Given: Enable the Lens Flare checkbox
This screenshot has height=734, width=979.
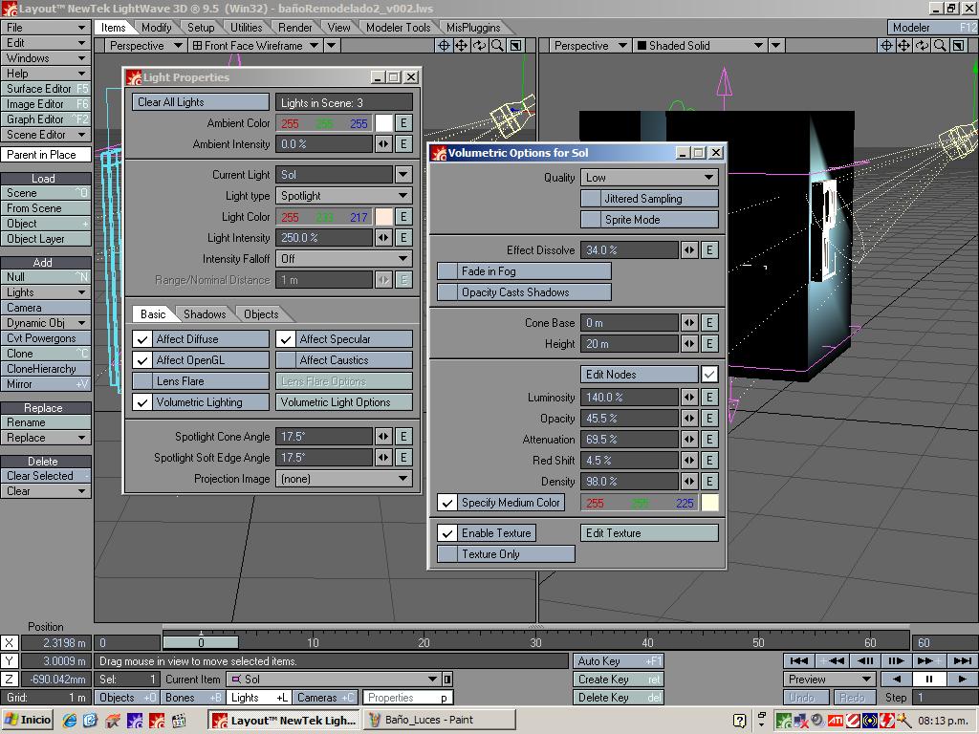Looking at the screenshot, I should tap(142, 381).
